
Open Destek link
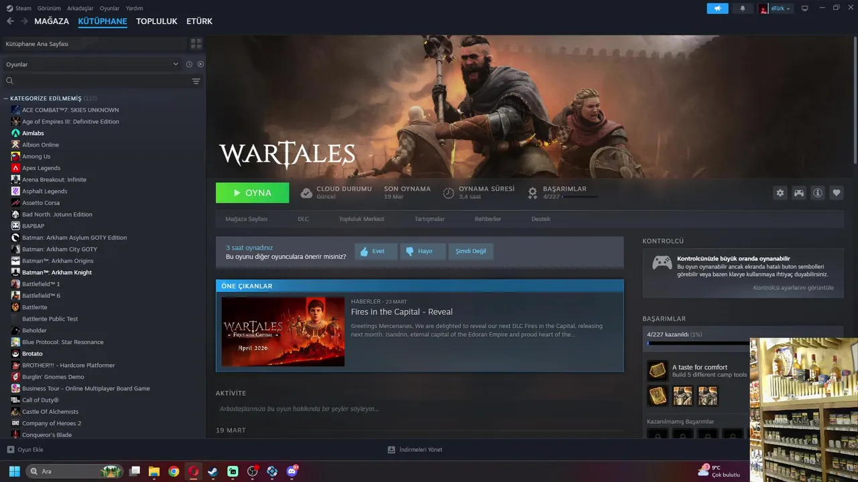tap(541, 219)
